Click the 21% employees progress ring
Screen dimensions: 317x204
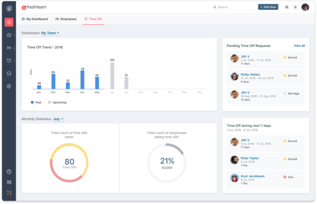[167, 163]
